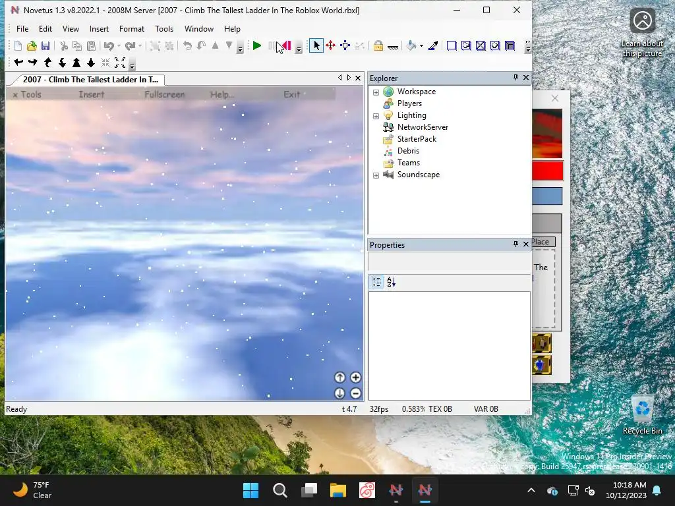Select NetworkServer in the Explorer
This screenshot has height=506, width=675.
tap(423, 127)
